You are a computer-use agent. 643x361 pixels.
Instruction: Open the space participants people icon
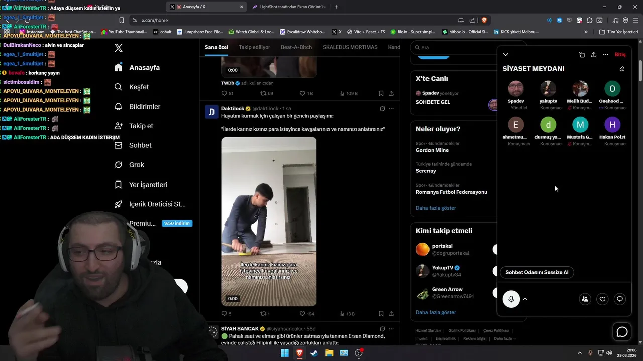tap(585, 299)
